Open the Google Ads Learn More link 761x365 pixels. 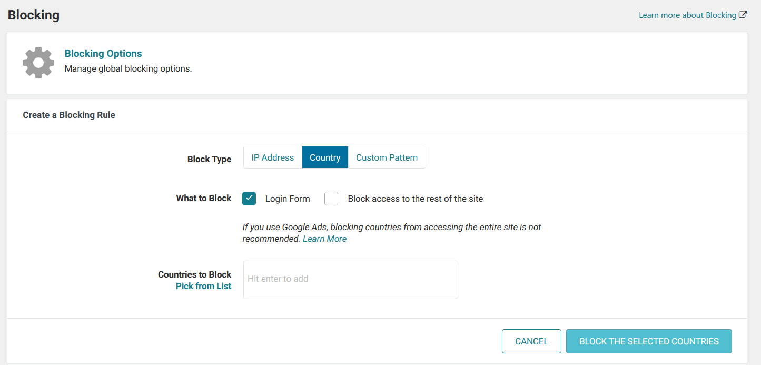tap(324, 238)
